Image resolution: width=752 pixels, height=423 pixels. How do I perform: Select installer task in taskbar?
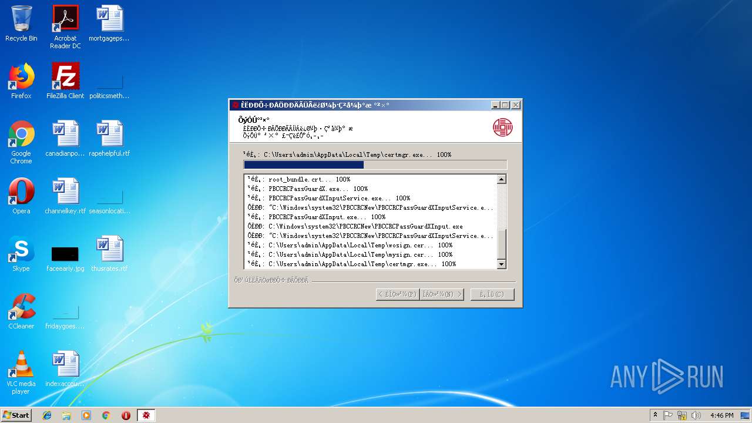[146, 415]
